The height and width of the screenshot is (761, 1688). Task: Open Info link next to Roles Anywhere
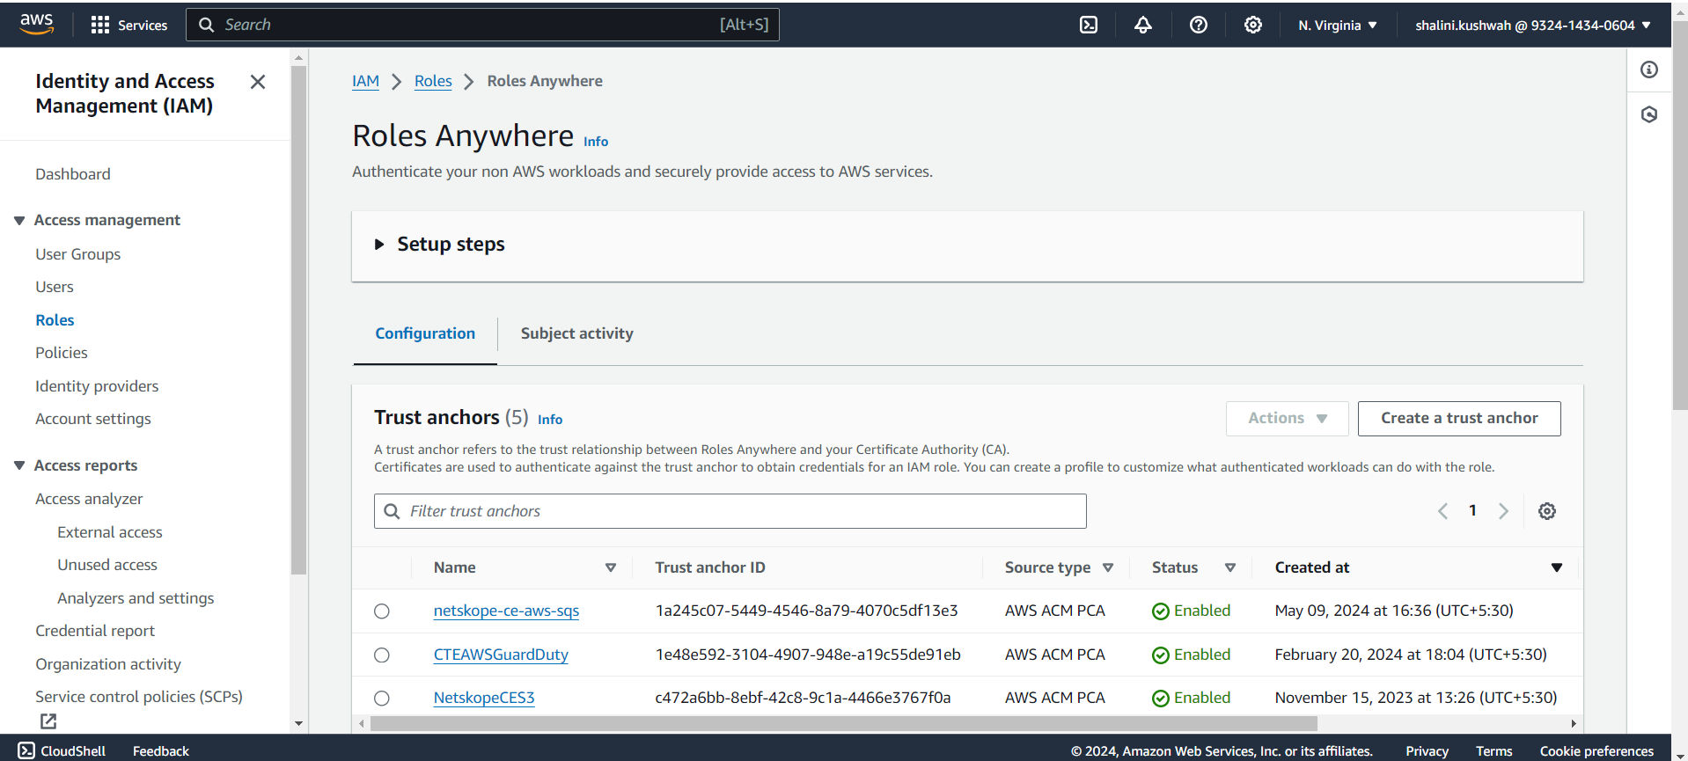click(x=596, y=142)
